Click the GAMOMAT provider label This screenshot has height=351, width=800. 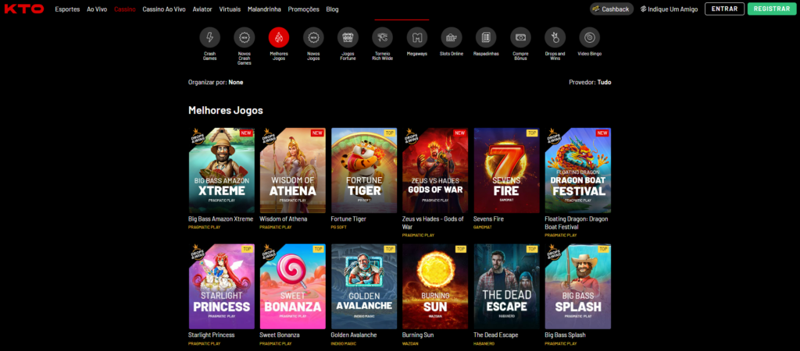[x=483, y=227]
